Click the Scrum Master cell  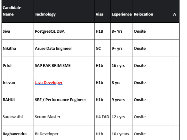point(64,117)
